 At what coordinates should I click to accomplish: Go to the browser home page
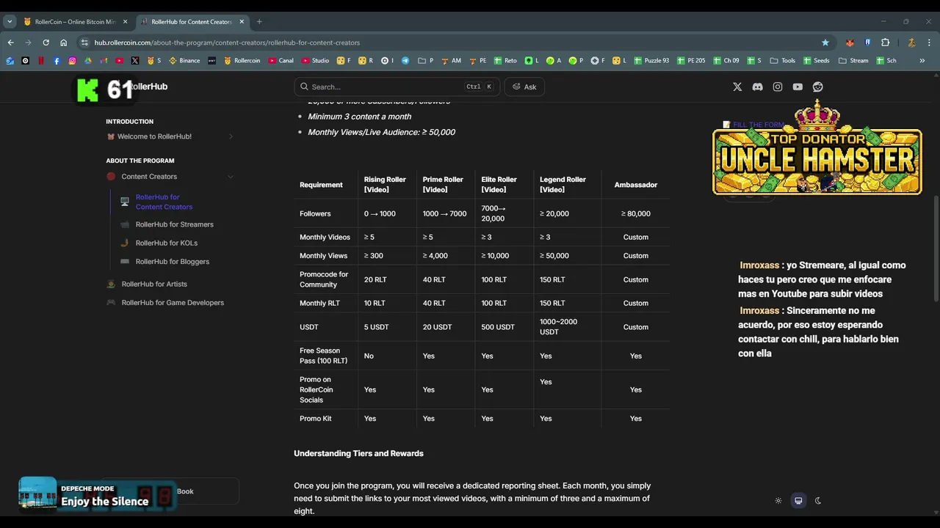click(x=63, y=43)
